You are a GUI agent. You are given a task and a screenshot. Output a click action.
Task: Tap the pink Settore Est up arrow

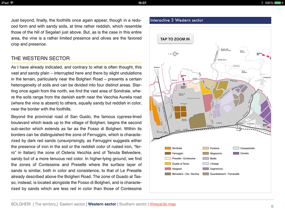point(183,79)
